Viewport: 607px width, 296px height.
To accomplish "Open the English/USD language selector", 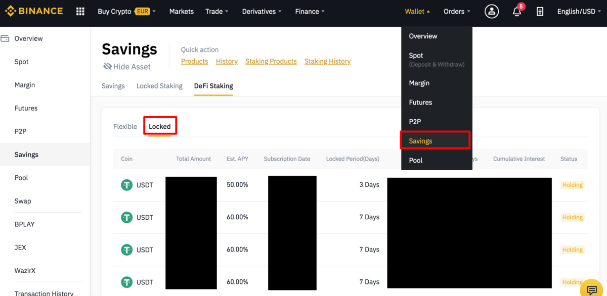I will [x=579, y=11].
